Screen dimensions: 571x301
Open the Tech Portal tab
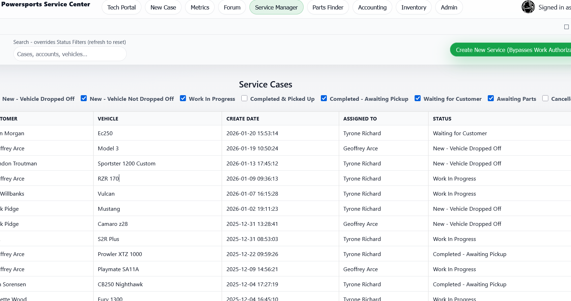click(x=121, y=7)
